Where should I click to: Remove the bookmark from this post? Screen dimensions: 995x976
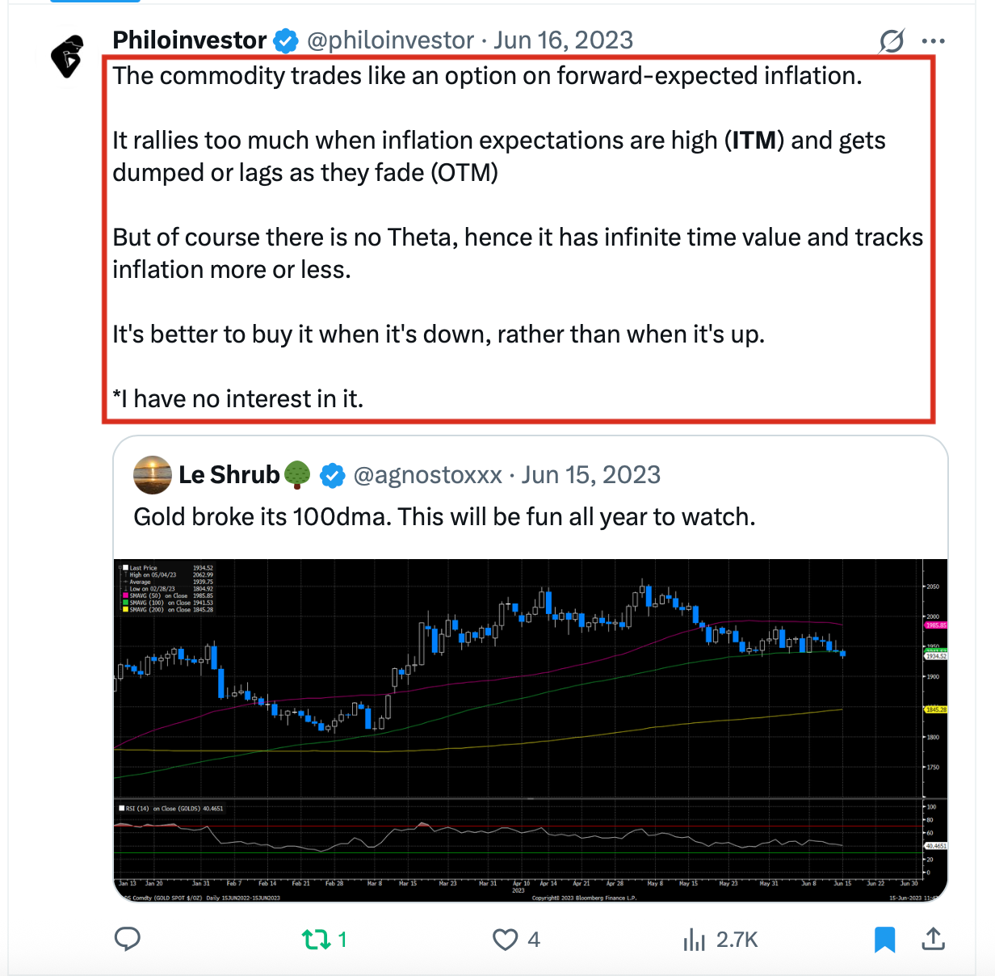click(885, 939)
